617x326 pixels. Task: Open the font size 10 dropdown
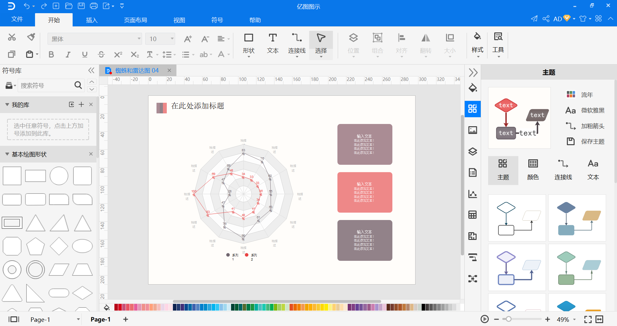(172, 39)
